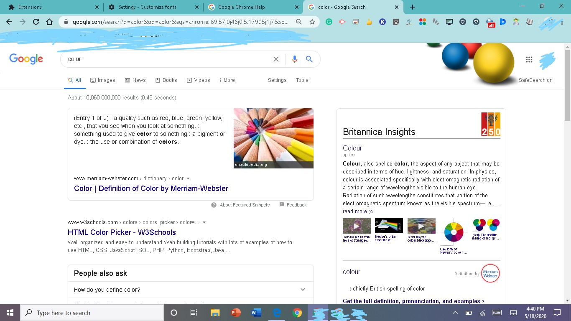
Task: Select Books search tab
Action: 166,80
